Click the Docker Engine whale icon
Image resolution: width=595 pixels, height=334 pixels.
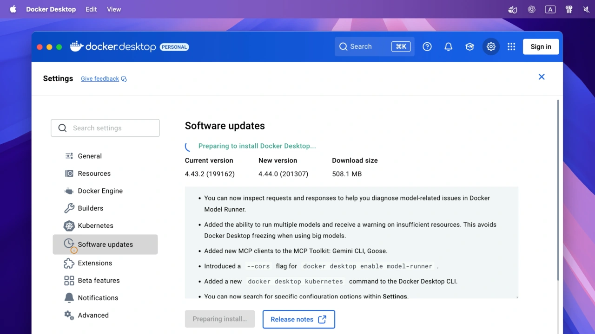(x=68, y=191)
